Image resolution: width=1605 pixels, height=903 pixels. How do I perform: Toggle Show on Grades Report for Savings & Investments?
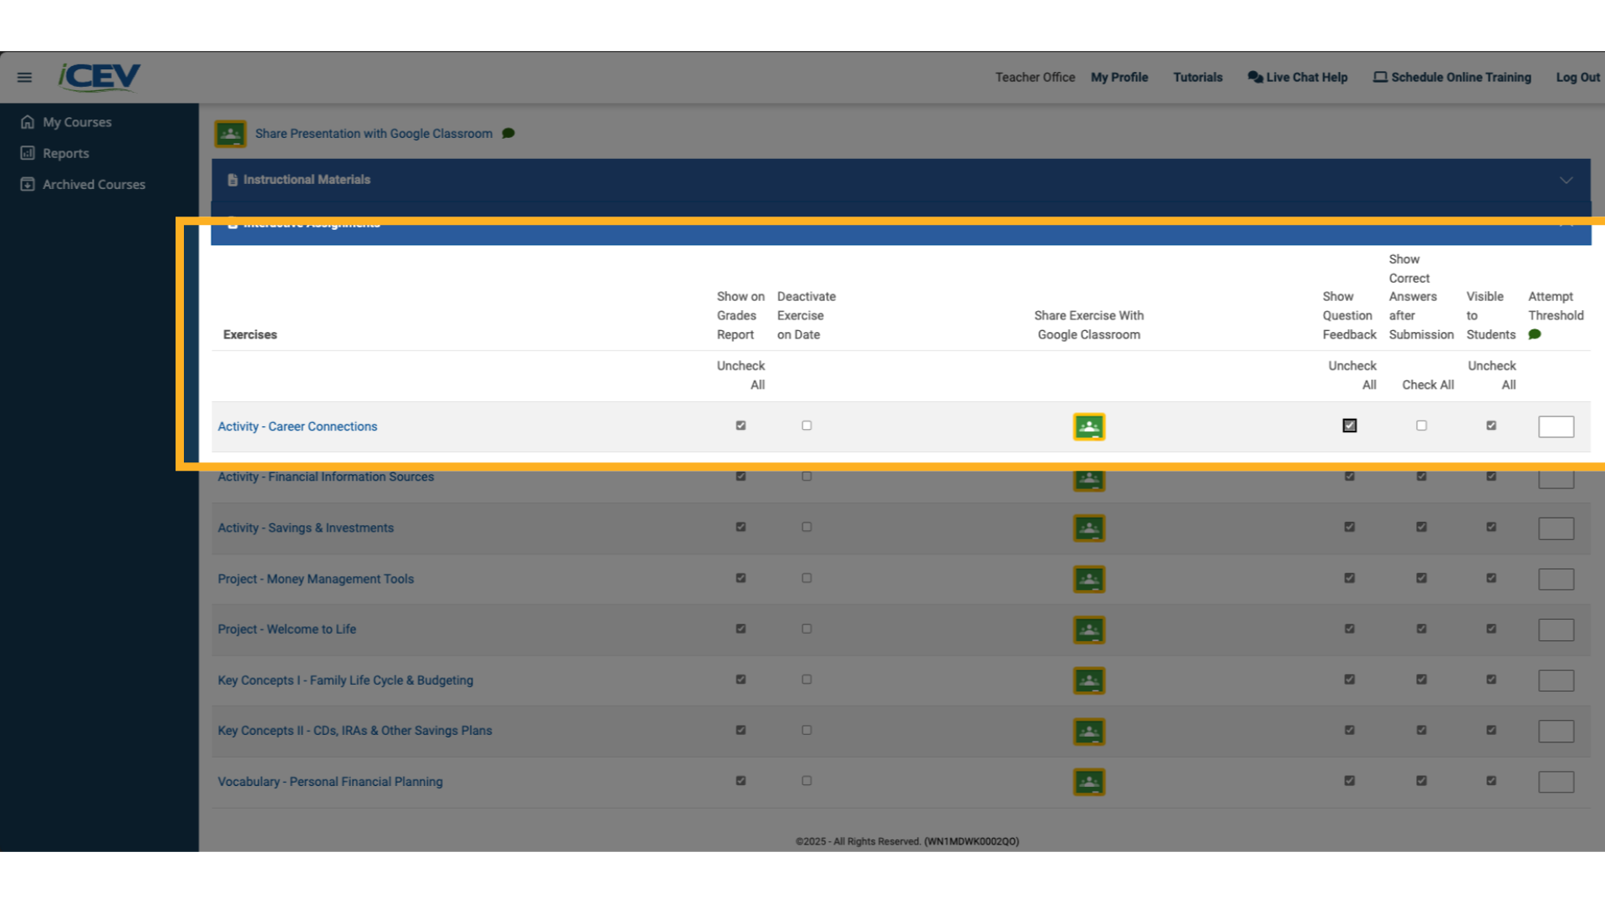(741, 527)
